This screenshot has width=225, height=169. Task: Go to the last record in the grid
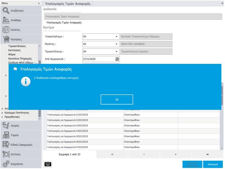point(207,154)
